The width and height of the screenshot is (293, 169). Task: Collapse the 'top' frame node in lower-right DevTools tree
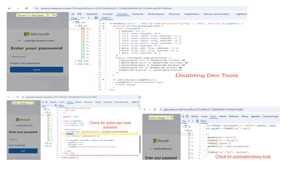(183, 126)
